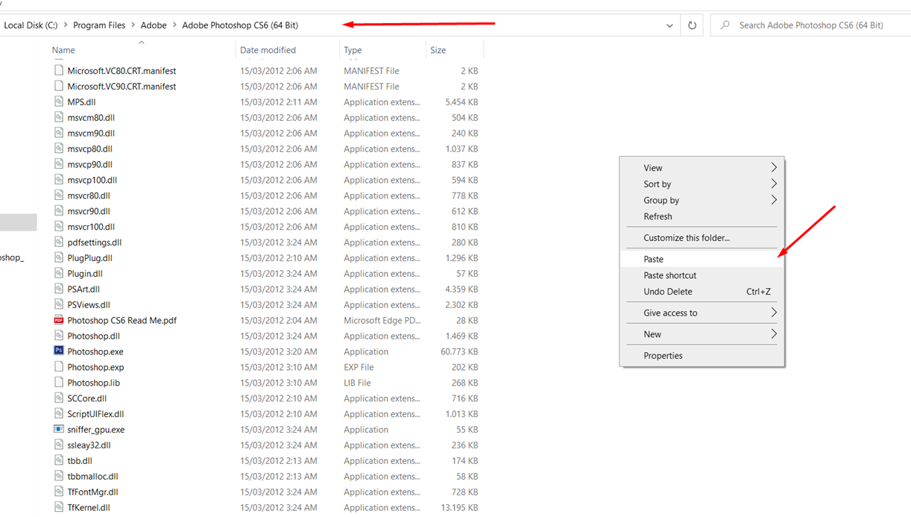
Task: Click the Search Adobe Photoshop CS6 field
Action: 810,25
